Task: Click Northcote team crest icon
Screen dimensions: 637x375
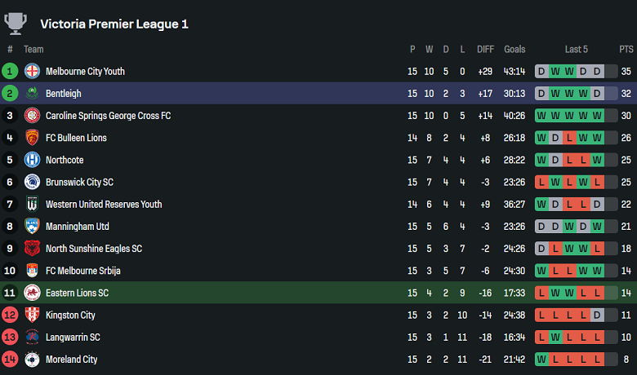Action: (x=33, y=160)
